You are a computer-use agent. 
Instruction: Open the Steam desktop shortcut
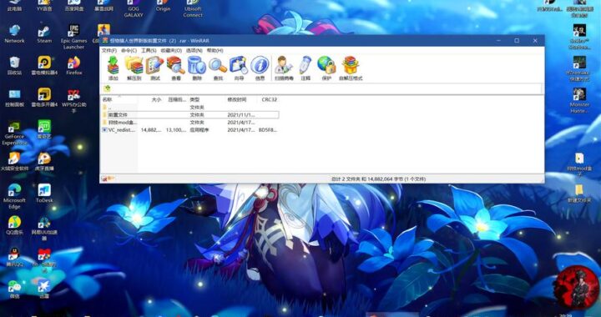pos(44,34)
